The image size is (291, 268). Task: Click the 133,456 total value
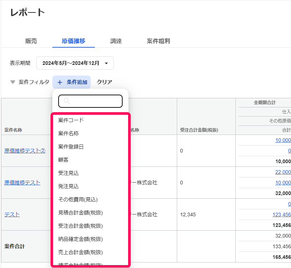point(281,246)
